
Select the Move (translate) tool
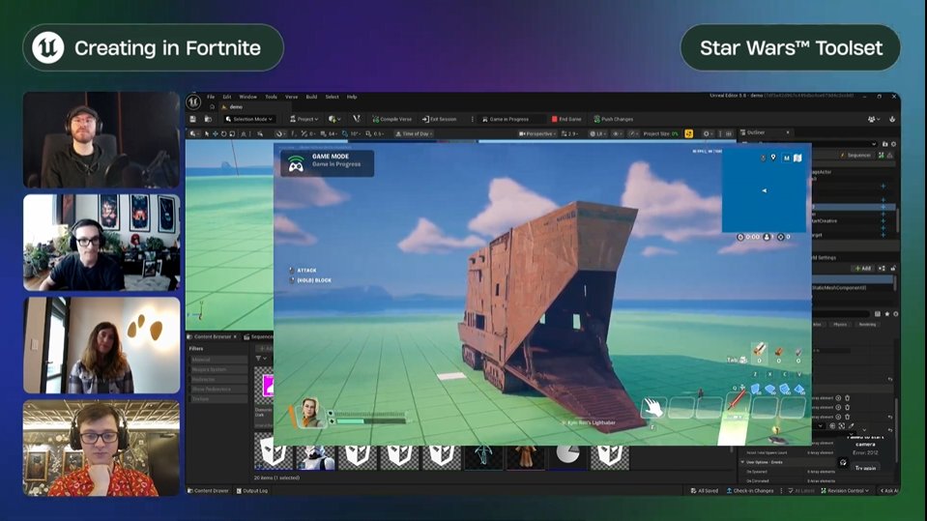click(x=215, y=133)
